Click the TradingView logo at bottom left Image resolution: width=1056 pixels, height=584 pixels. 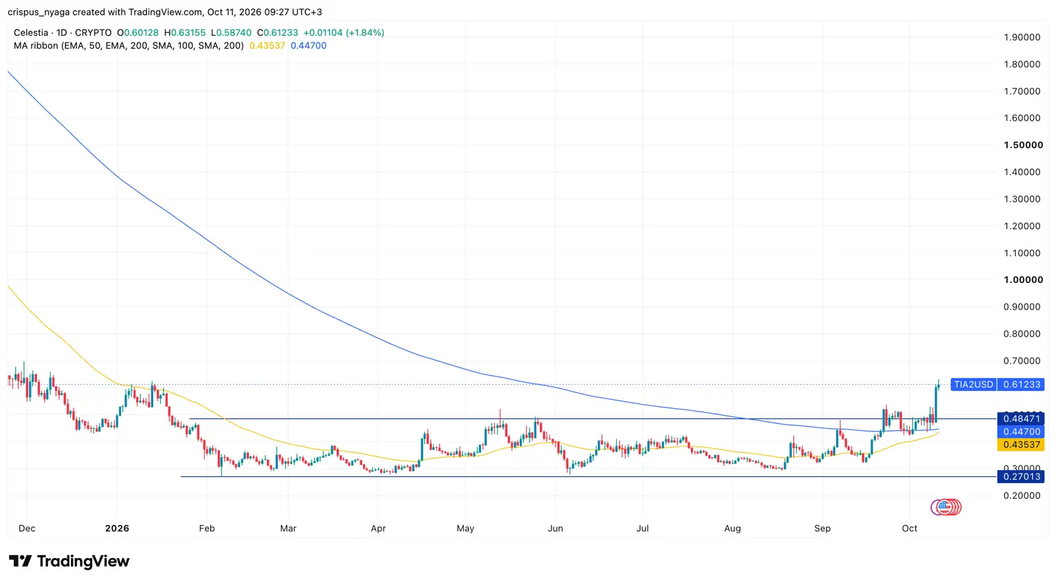click(x=69, y=561)
